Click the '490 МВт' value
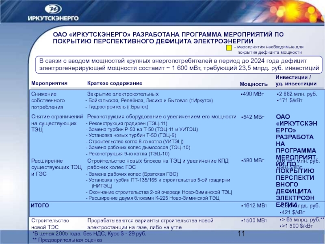 point(253,94)
